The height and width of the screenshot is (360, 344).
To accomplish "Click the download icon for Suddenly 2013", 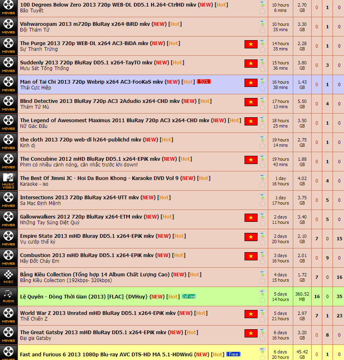I will tap(263, 62).
